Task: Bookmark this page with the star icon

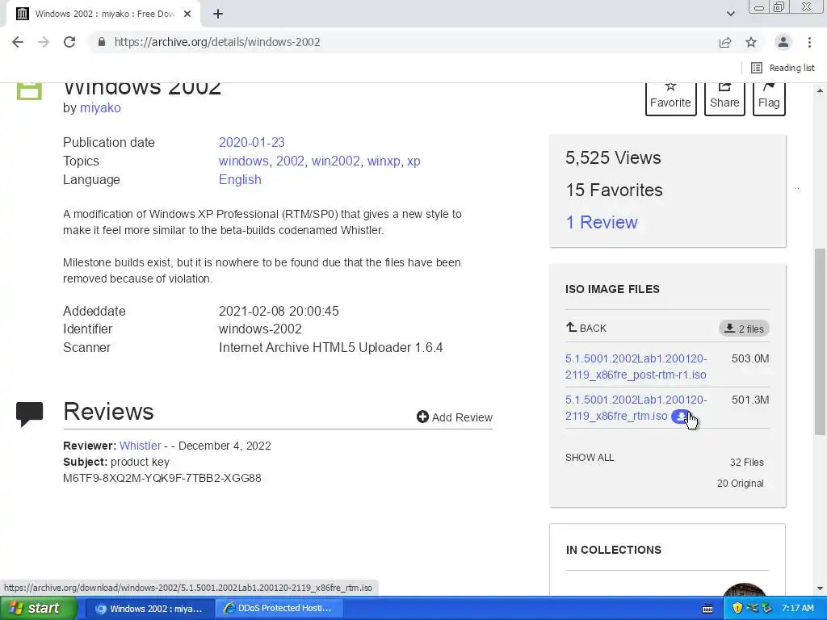Action: click(x=751, y=42)
